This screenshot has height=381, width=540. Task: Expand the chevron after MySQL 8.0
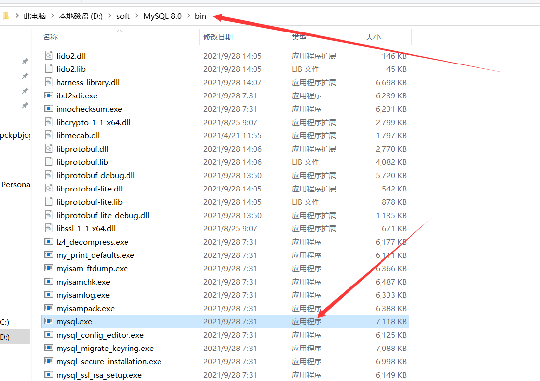[189, 16]
